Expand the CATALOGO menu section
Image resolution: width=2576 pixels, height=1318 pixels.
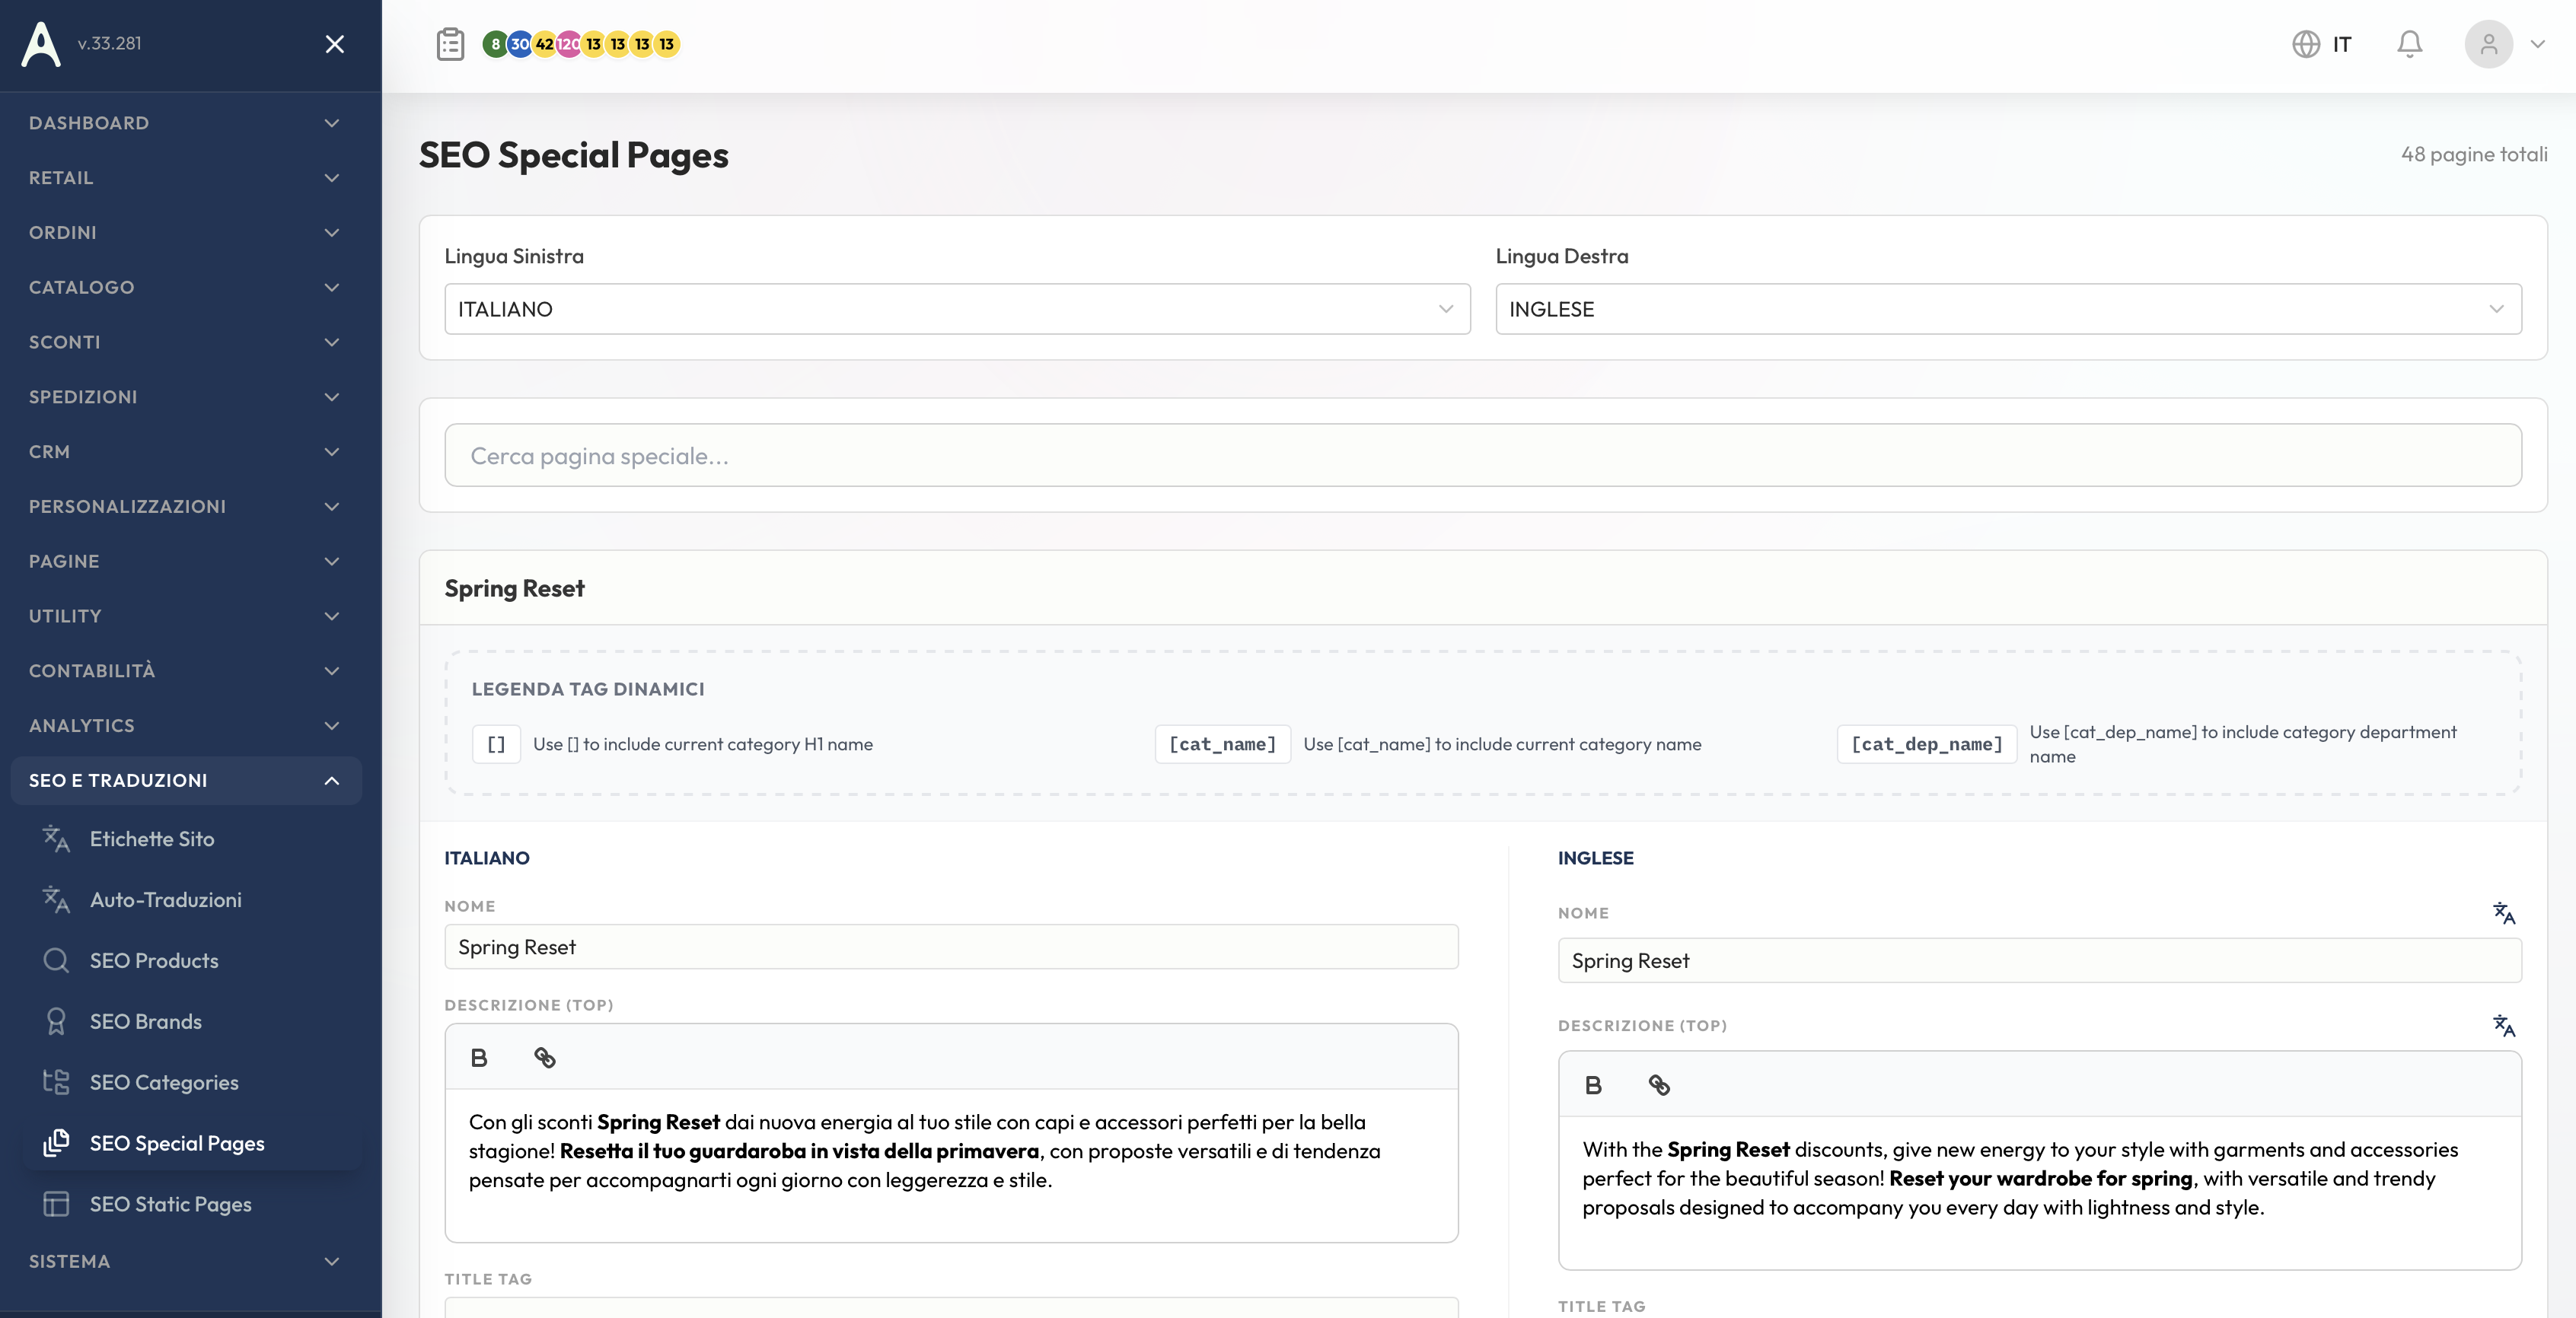[186, 288]
